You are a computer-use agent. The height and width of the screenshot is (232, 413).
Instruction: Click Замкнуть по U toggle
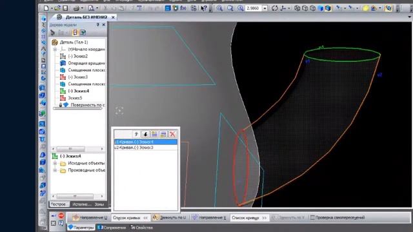pyautogui.click(x=169, y=218)
